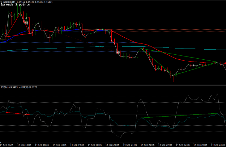Screen dimensions: 226x147
Task: Click the one-click trading arrow beside GBPUSD,M5
Action: (x=1, y=2)
